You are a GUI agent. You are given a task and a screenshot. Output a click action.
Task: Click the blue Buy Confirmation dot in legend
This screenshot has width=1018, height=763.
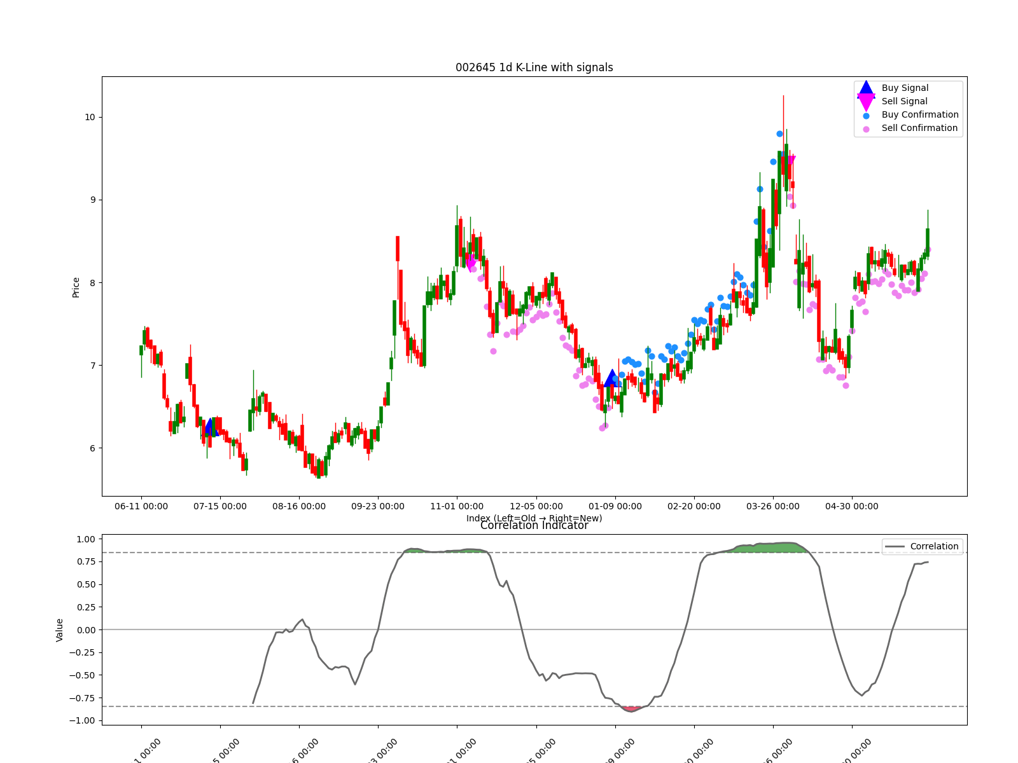866,116
